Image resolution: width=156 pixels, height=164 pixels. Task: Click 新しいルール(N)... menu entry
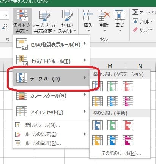51,125
